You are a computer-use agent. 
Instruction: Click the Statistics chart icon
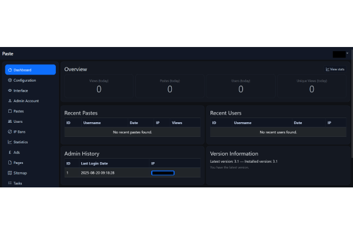pyautogui.click(x=9, y=142)
